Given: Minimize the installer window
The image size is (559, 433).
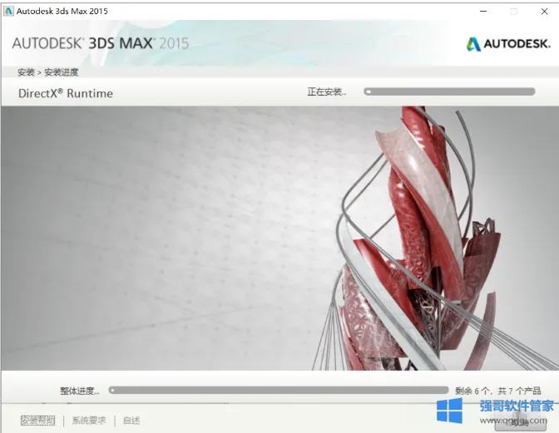Looking at the screenshot, I should tap(483, 12).
